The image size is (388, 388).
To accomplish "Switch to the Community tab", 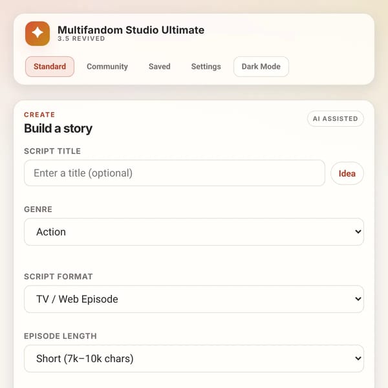I will pos(107,67).
